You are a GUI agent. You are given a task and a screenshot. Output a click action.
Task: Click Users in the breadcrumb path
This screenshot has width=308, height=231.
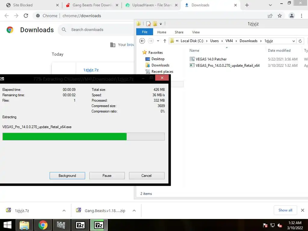pyautogui.click(x=214, y=41)
